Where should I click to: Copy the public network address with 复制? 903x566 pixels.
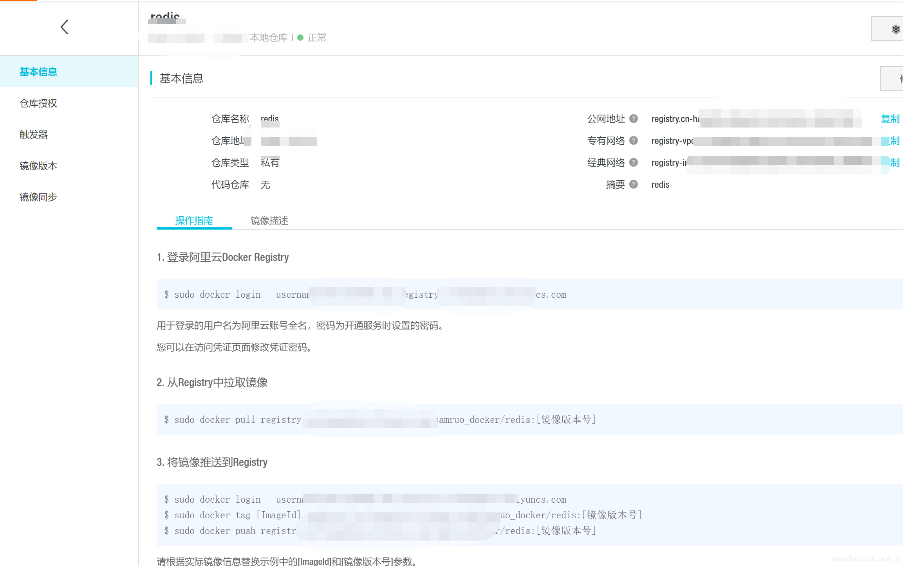point(890,119)
